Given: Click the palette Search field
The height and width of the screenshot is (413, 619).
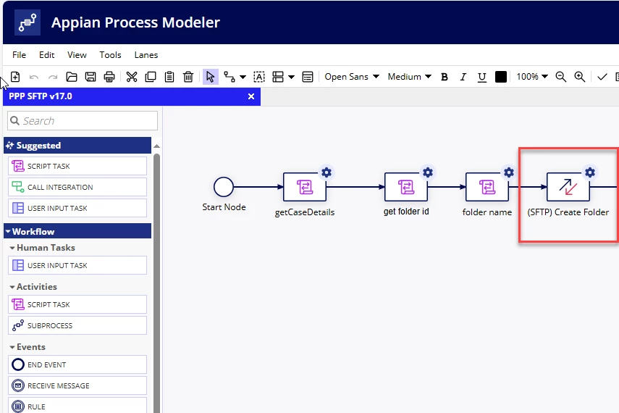Looking at the screenshot, I should (x=83, y=120).
